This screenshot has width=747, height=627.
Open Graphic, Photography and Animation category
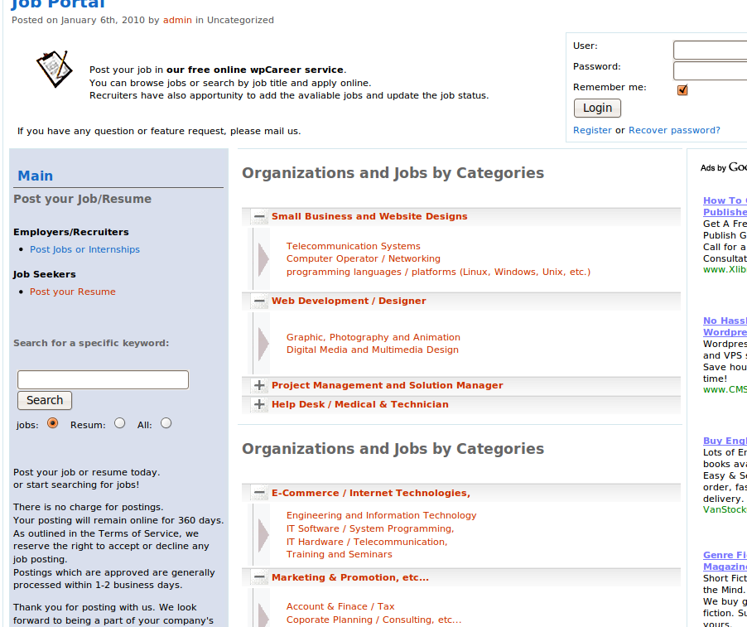point(373,337)
